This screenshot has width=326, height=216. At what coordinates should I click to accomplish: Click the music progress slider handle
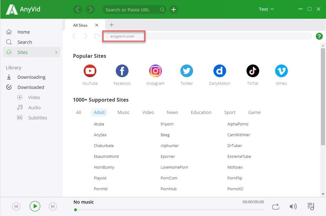pyautogui.click(x=75, y=210)
